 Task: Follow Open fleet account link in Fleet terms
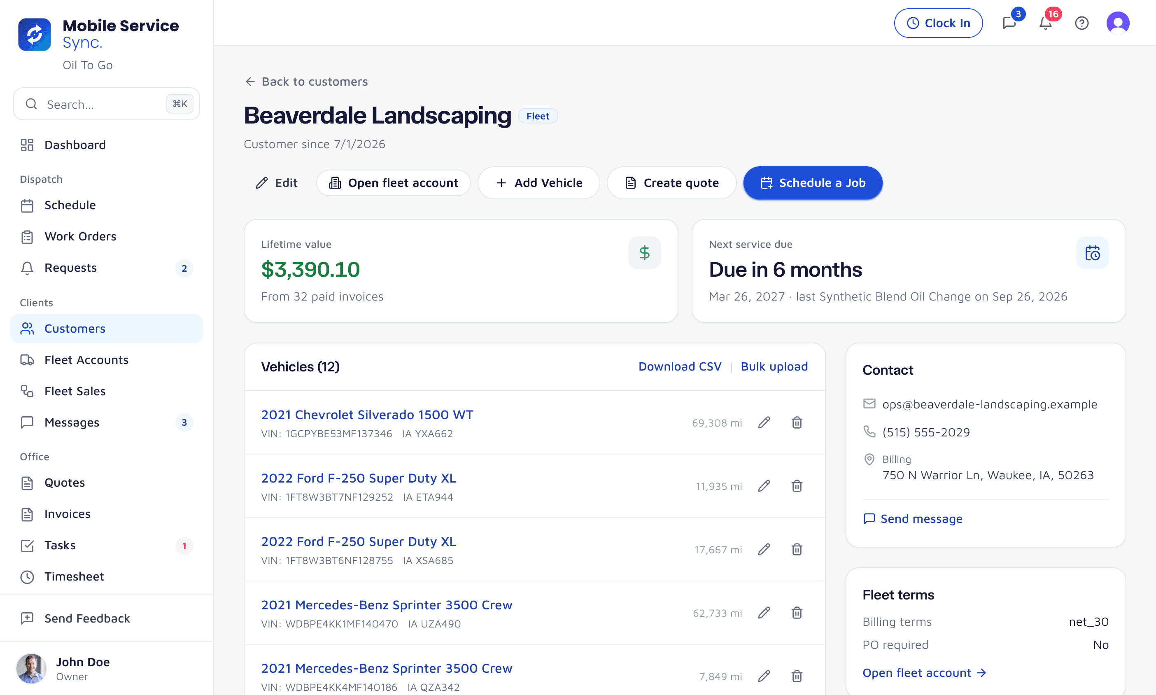pos(924,673)
